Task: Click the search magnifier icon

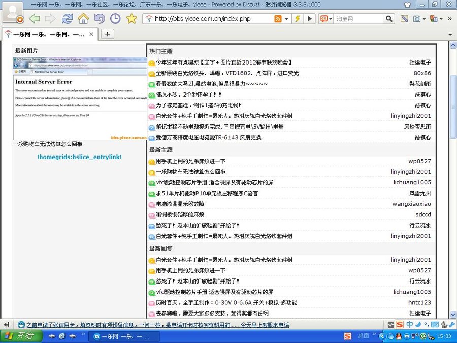Action: [389, 19]
